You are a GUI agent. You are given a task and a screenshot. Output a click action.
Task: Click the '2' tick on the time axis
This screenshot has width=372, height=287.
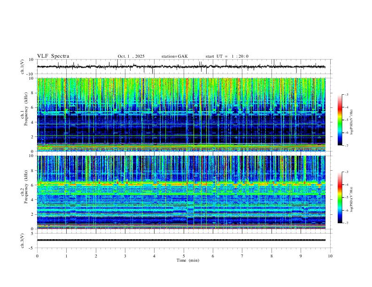[96, 256]
